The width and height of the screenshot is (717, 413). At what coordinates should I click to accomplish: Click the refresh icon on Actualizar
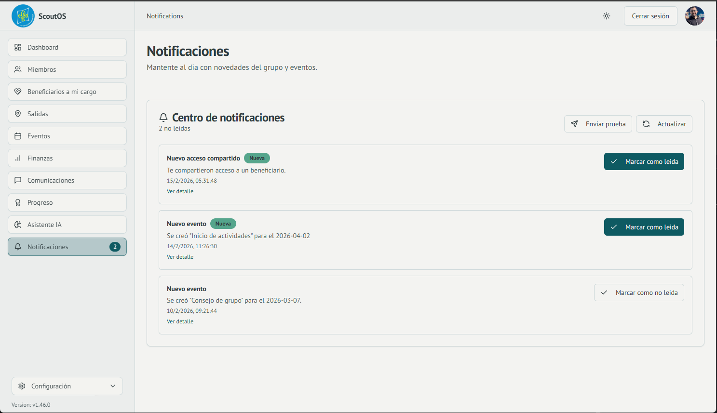point(647,124)
